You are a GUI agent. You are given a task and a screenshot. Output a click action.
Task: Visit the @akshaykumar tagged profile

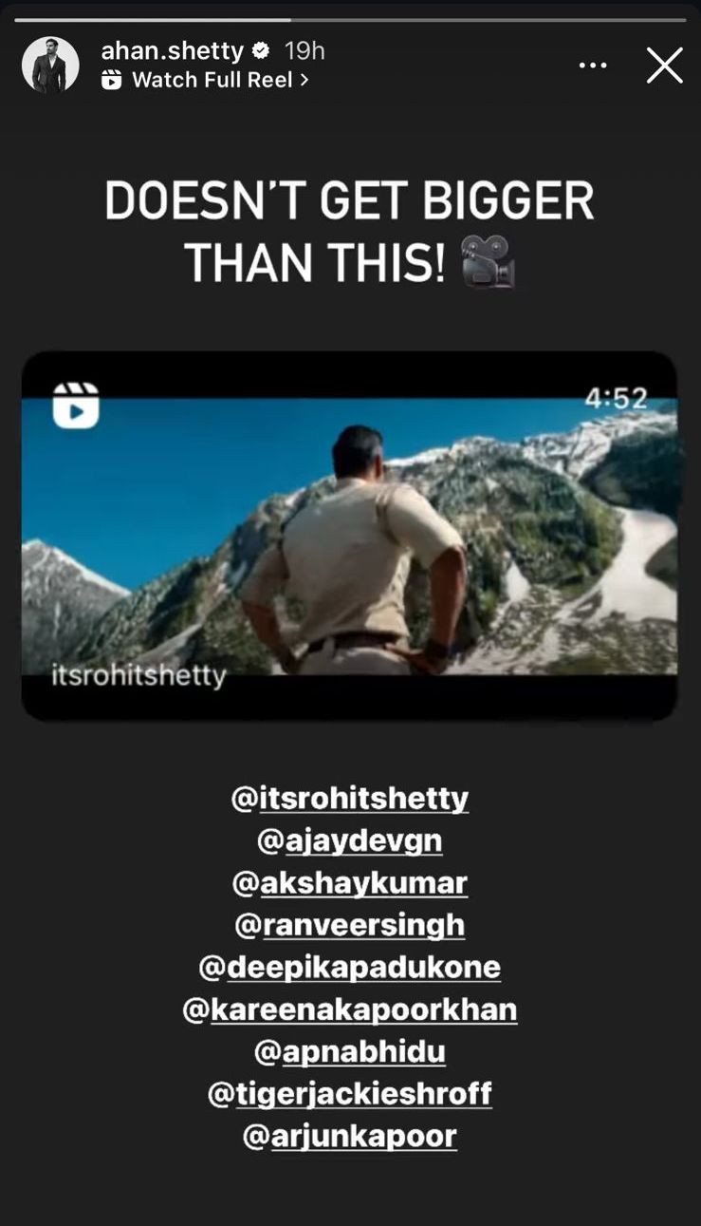350,883
